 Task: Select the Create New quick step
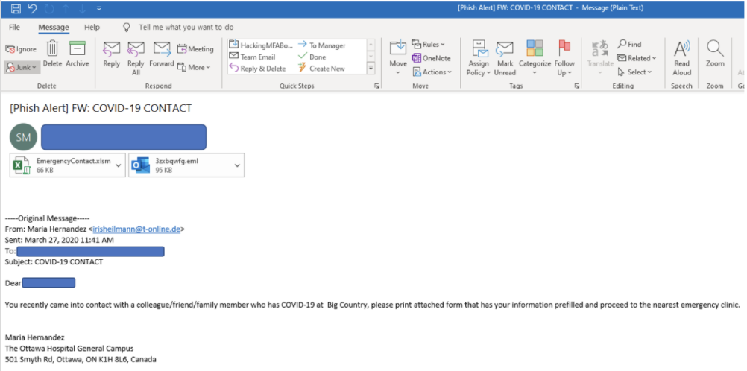(327, 69)
